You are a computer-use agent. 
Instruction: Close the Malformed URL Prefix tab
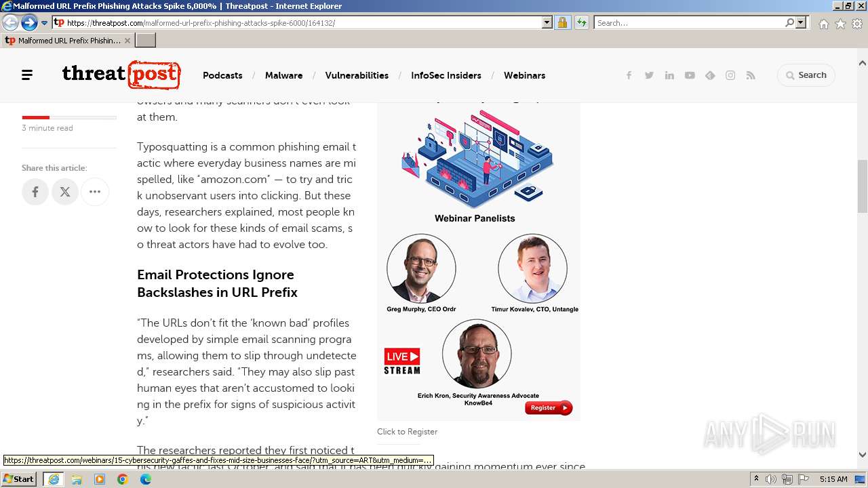point(127,41)
